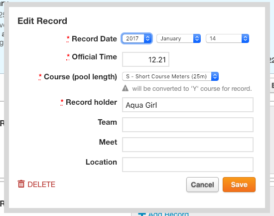Cancel editing the record
The width and height of the screenshot is (274, 216).
click(202, 185)
